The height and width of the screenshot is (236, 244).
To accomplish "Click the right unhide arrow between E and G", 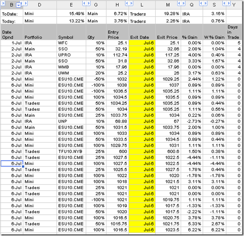I will click(x=88, y=3).
